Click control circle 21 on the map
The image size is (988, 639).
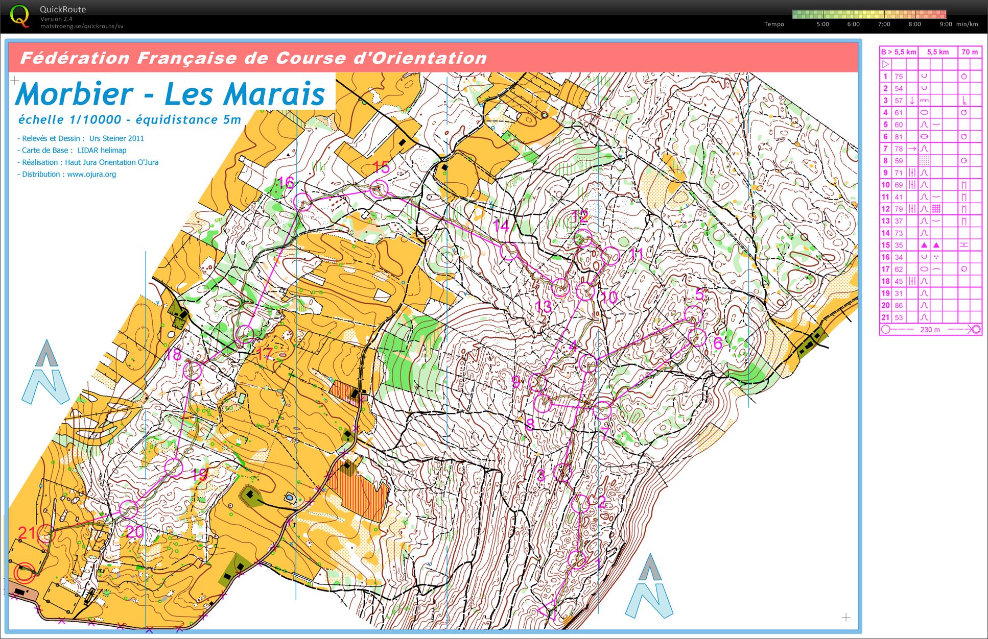point(45,534)
